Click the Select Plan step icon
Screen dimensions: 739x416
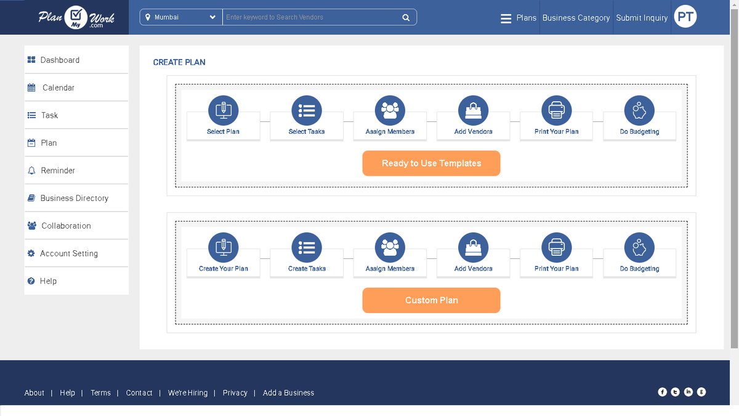[x=224, y=111]
